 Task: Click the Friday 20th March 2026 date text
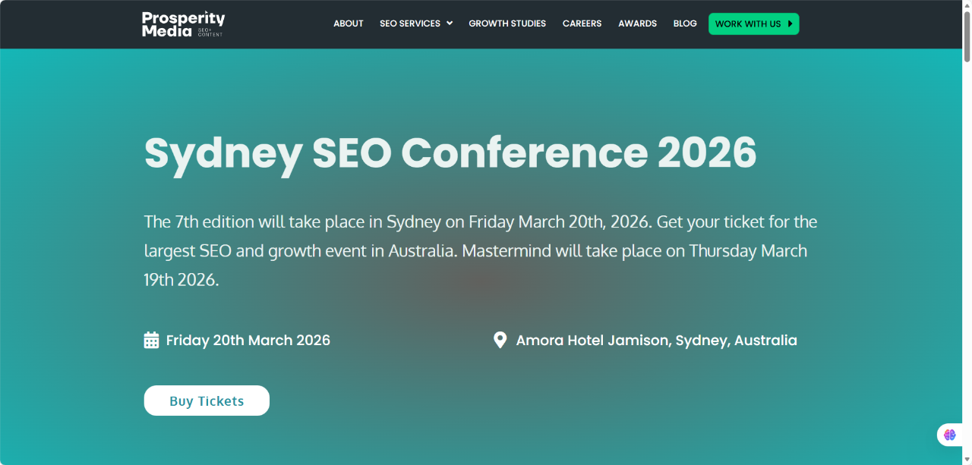(248, 340)
